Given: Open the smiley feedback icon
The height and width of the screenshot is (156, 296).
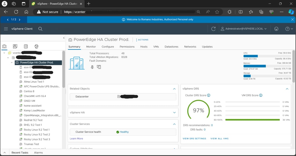Looking at the screenshot, I should [276, 29].
